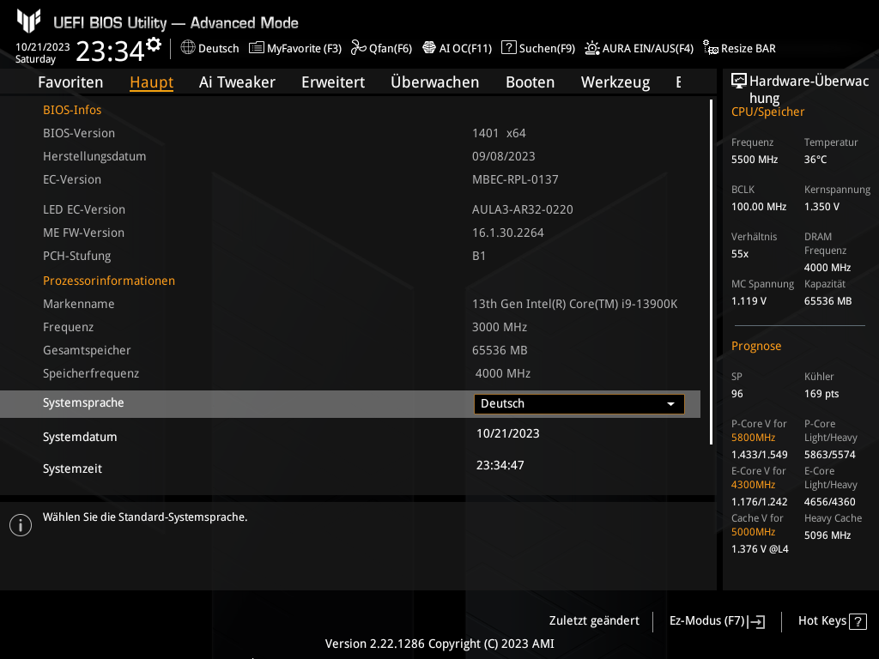Viewport: 879px width, 659px height.
Task: Switch to Ez-Modus (F7)
Action: (716, 621)
